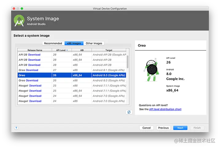
Task: Switch to the x86 Images tab
Action: (74, 43)
